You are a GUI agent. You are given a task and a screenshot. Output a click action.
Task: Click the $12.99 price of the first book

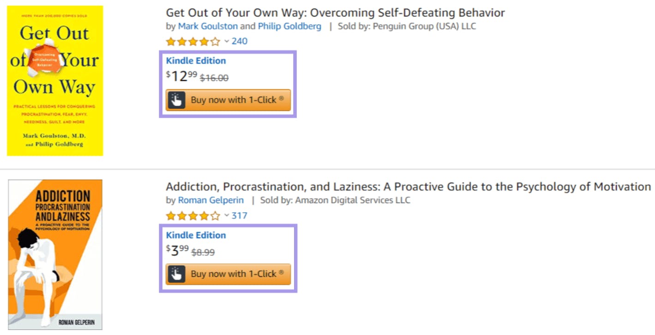click(181, 76)
